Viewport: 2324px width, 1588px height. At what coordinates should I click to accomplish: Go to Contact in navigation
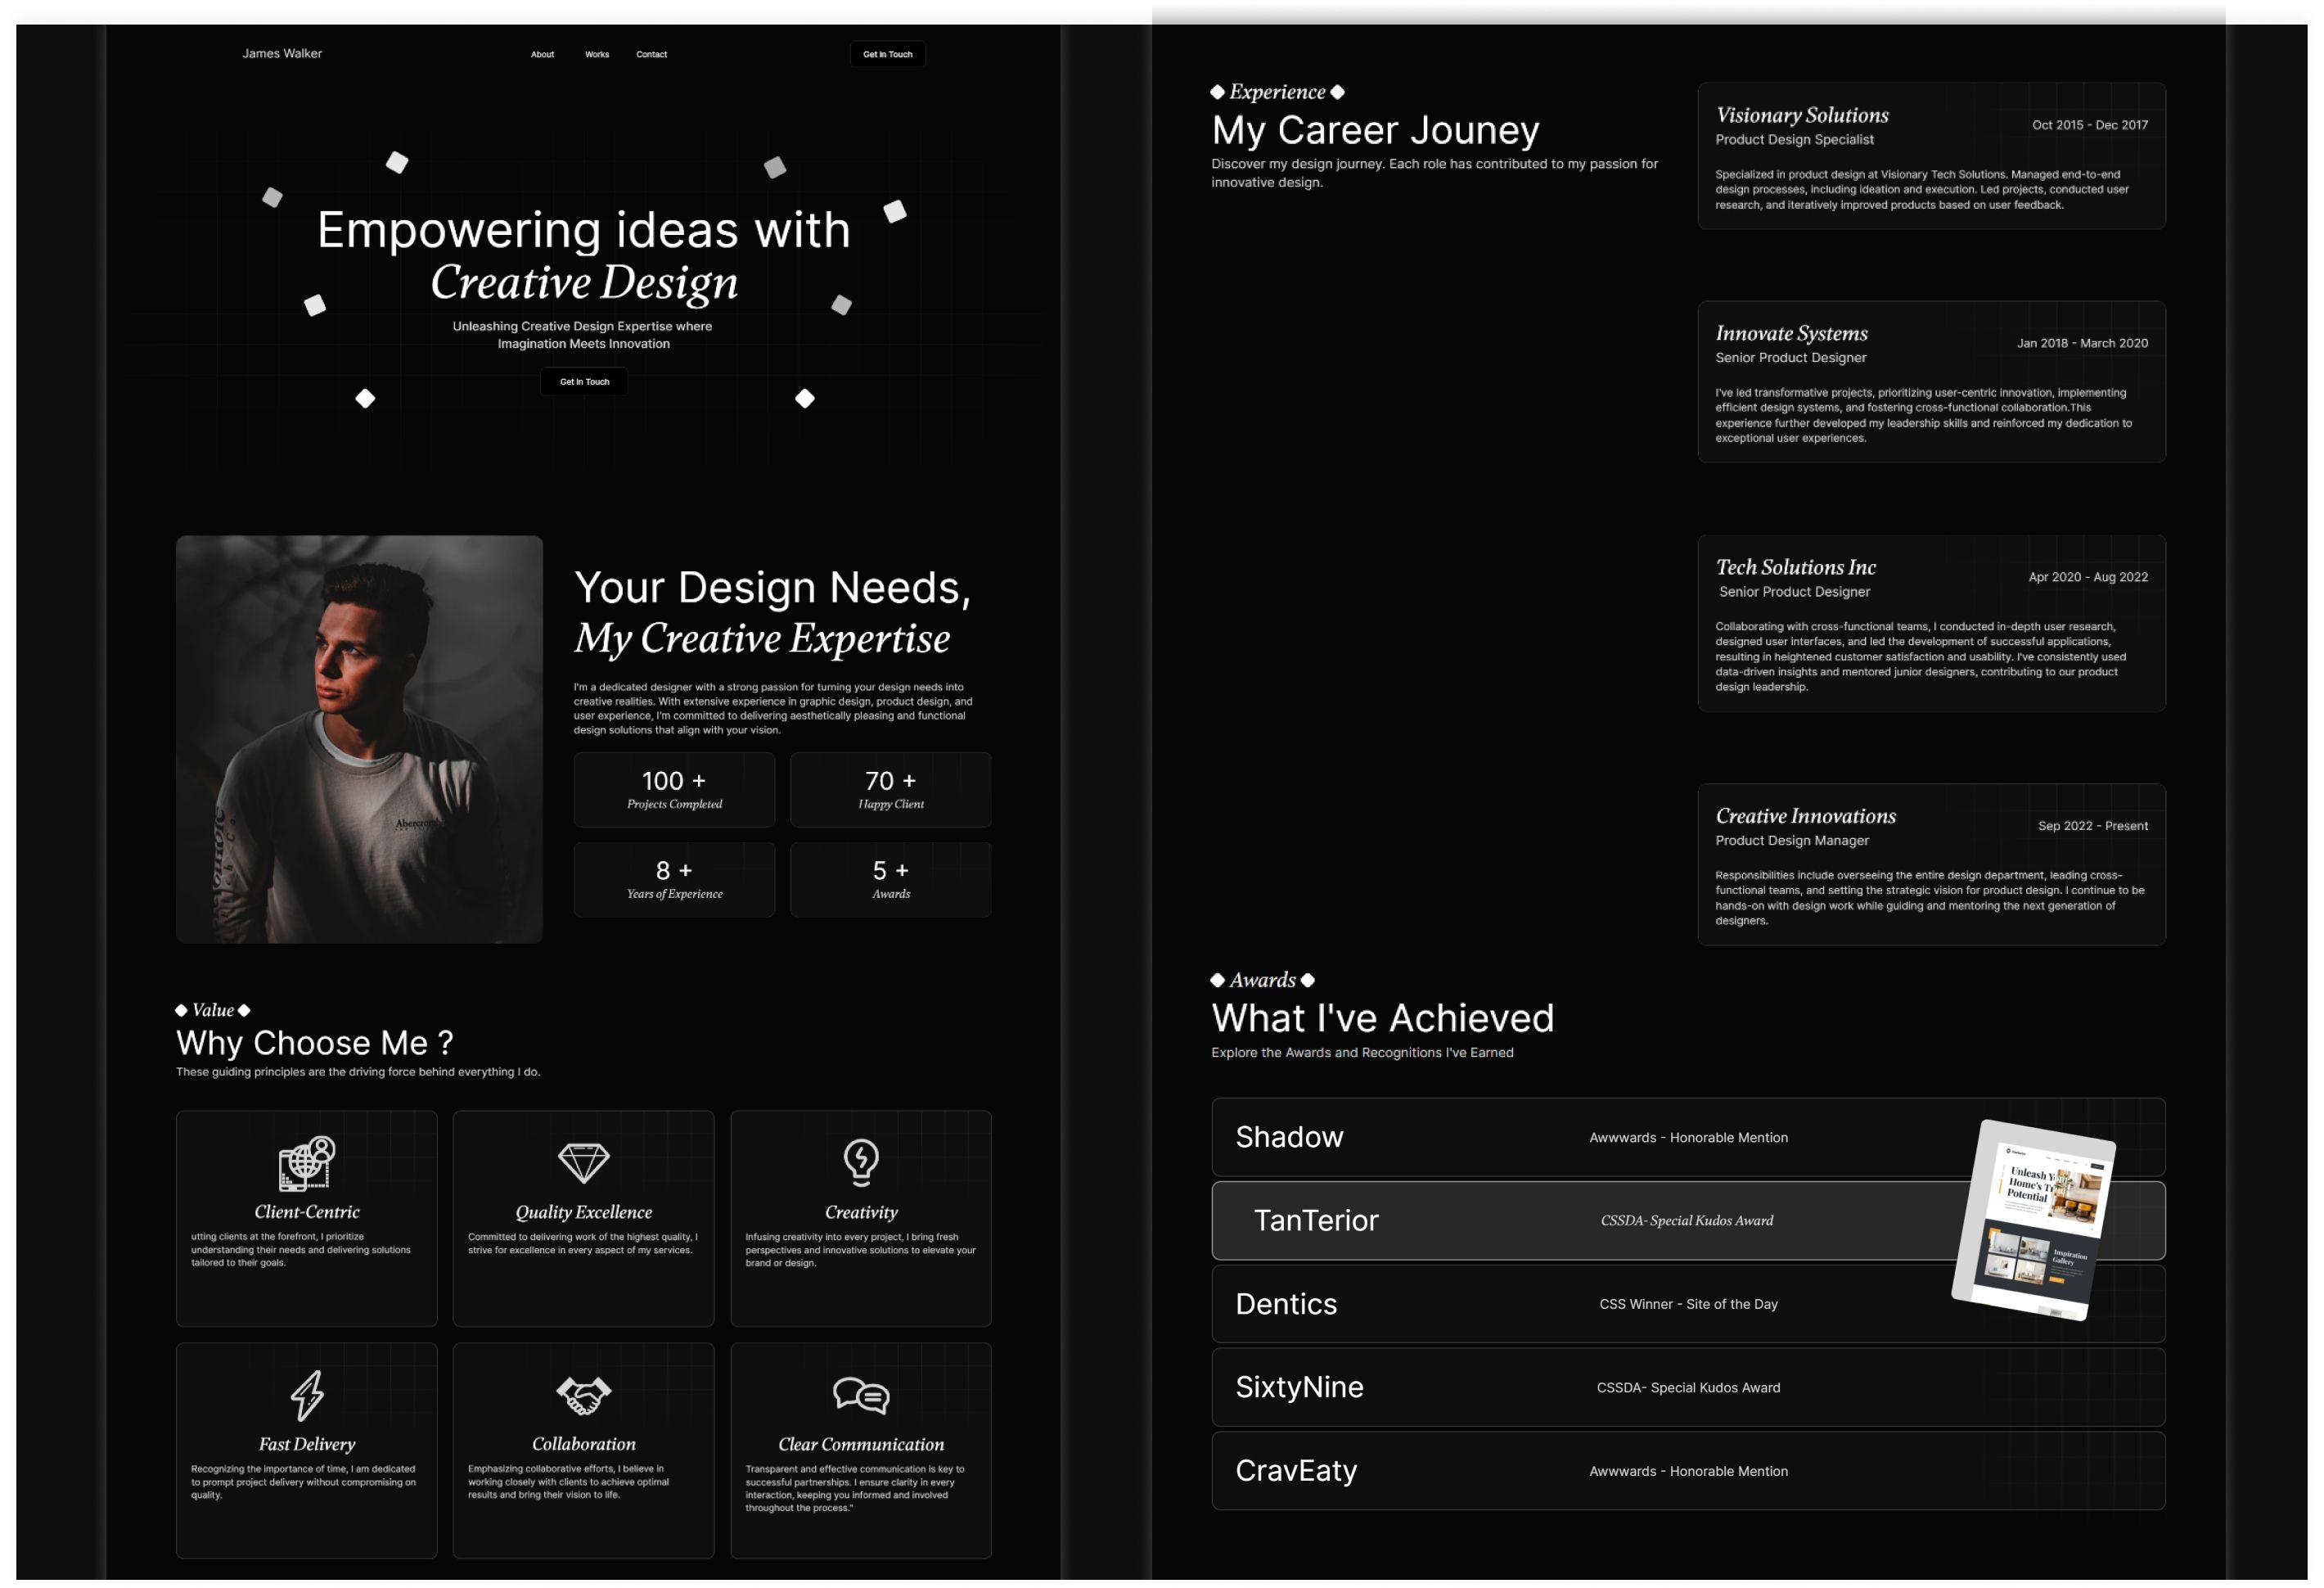point(651,54)
